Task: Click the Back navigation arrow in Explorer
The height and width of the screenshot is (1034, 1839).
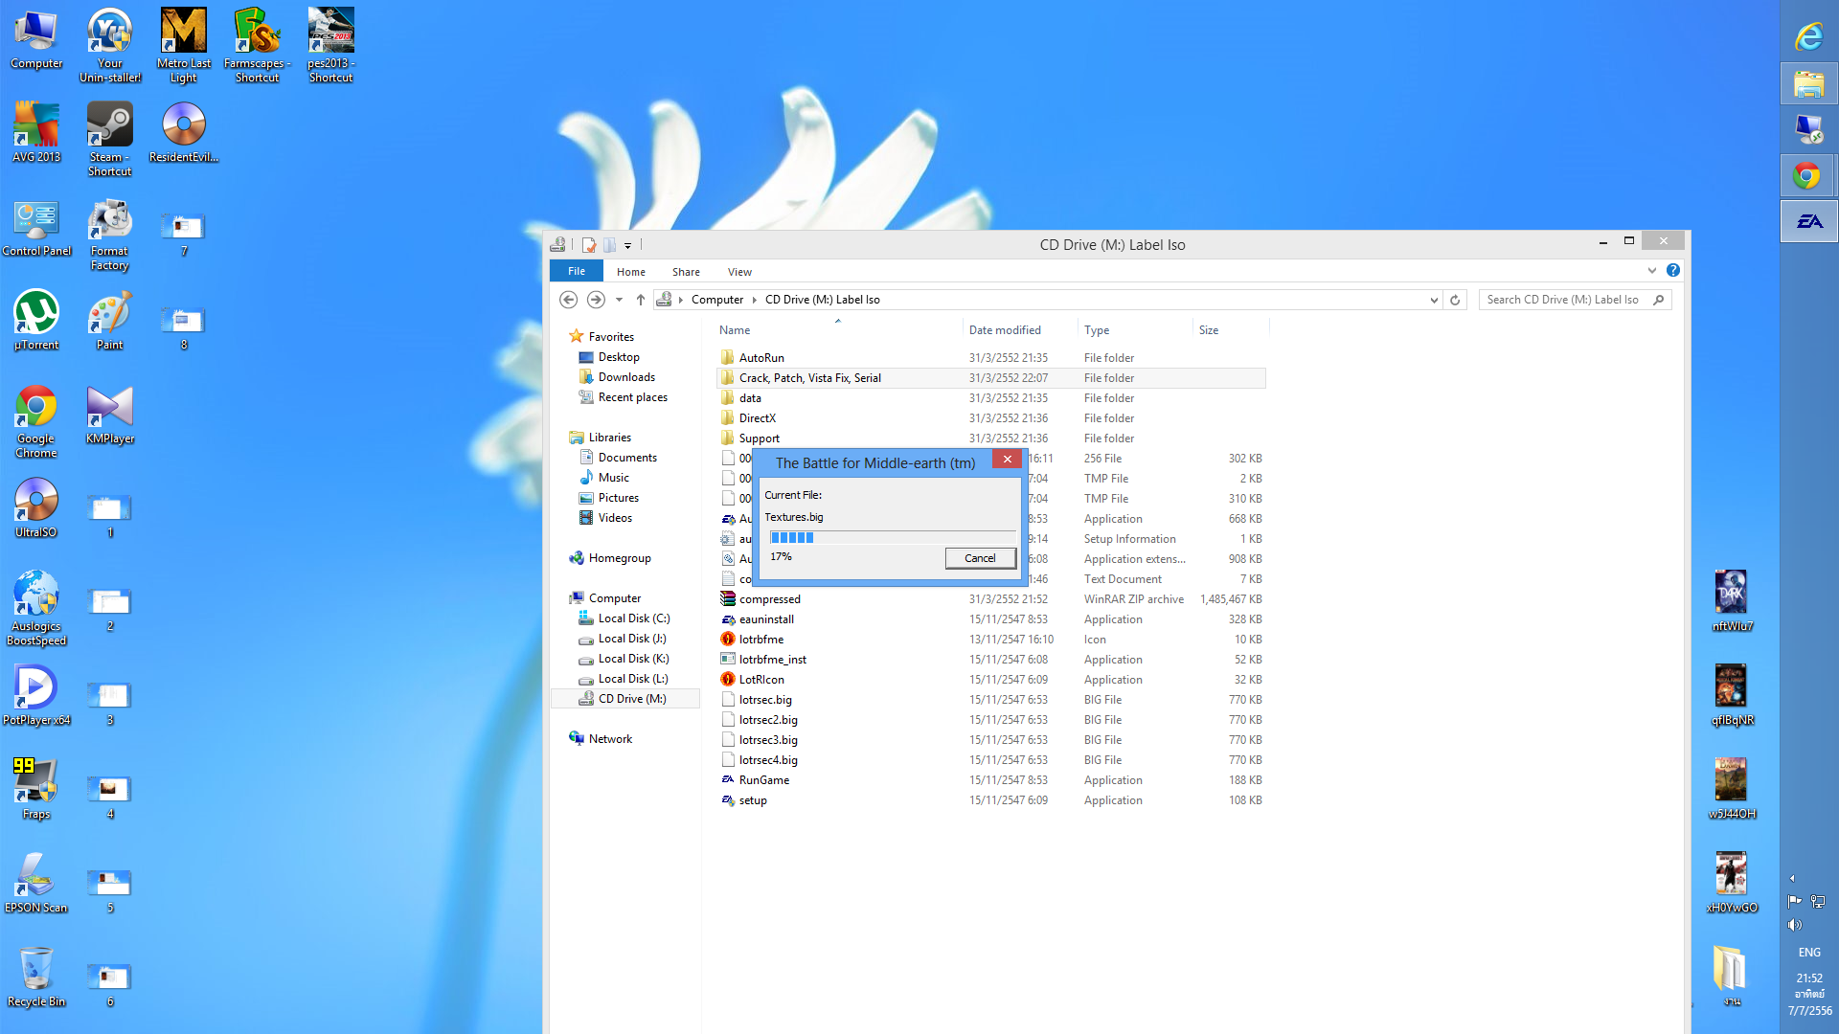Action: [x=568, y=300]
